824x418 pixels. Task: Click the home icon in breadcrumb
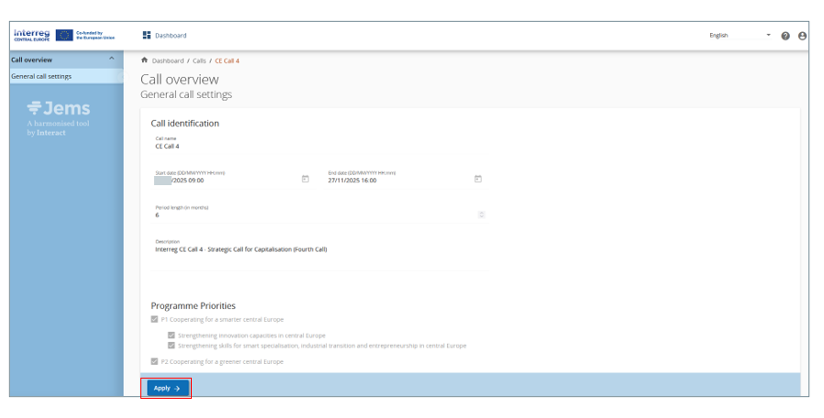(144, 60)
